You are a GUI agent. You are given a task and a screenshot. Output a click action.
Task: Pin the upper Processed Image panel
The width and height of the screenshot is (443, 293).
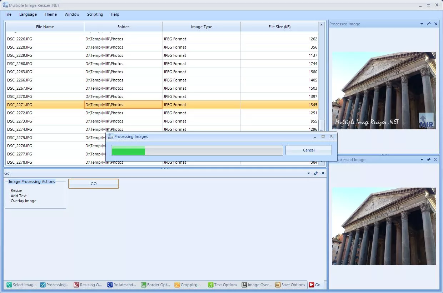tap(429, 24)
